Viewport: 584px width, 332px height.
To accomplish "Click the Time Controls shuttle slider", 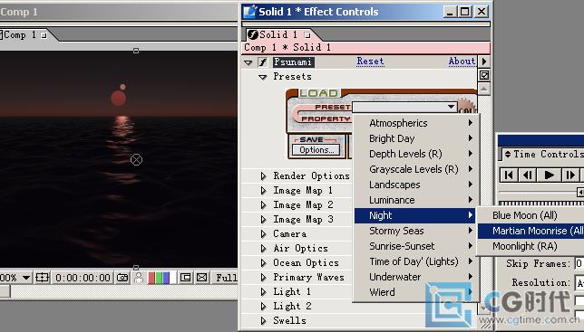I will (x=580, y=192).
